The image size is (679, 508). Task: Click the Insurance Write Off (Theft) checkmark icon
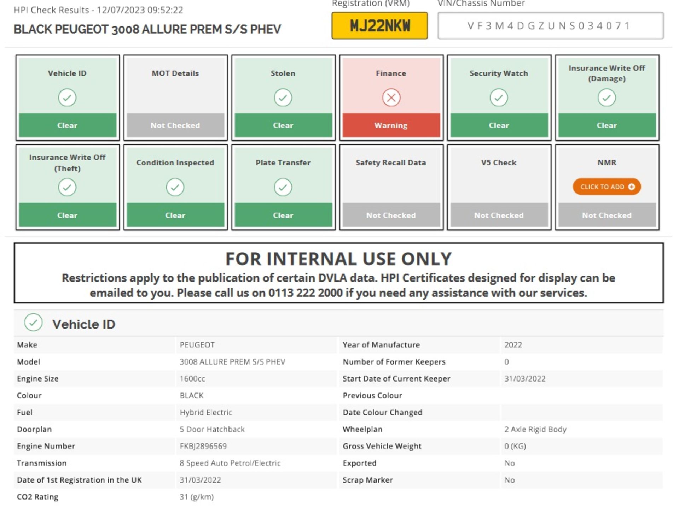pos(67,187)
